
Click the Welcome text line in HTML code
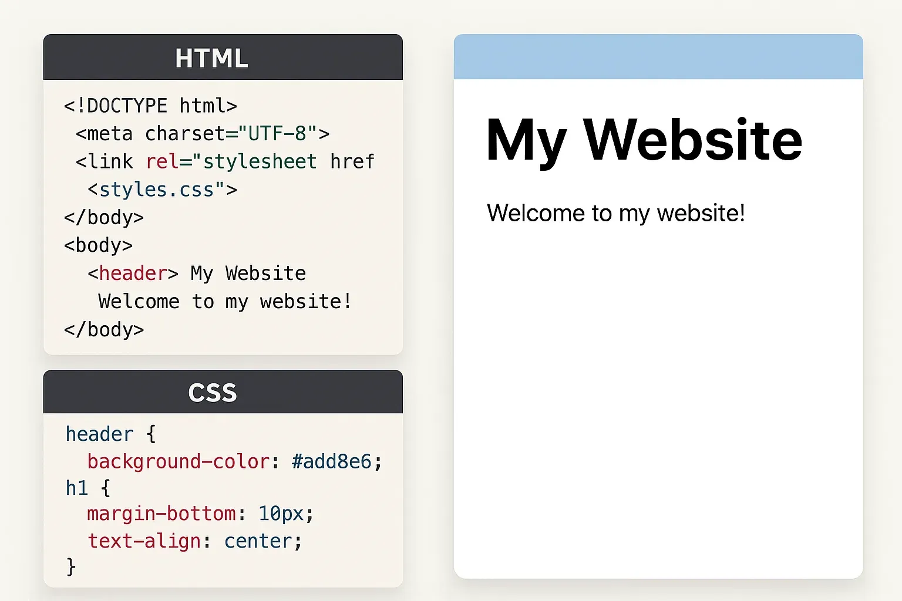point(224,302)
